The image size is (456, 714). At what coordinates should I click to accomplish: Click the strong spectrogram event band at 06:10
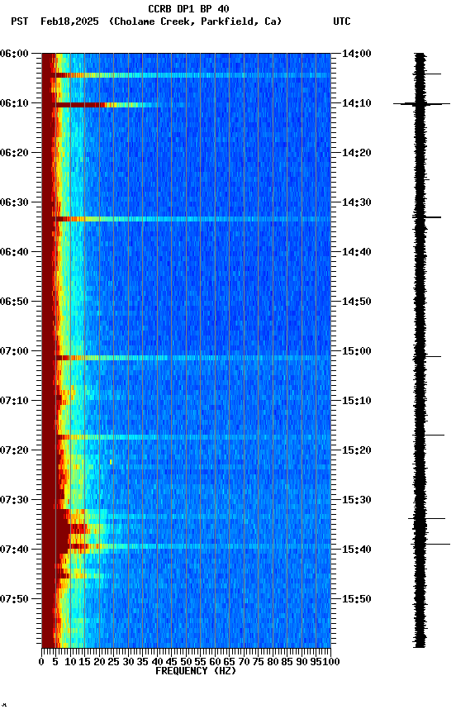pos(107,105)
